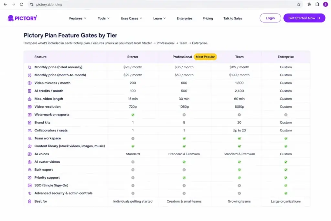Open the Pricing nav link
The width and height of the screenshot is (331, 221).
coord(208,18)
